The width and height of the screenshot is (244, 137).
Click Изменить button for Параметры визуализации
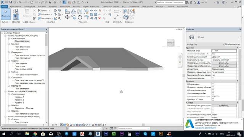(x=224, y=106)
